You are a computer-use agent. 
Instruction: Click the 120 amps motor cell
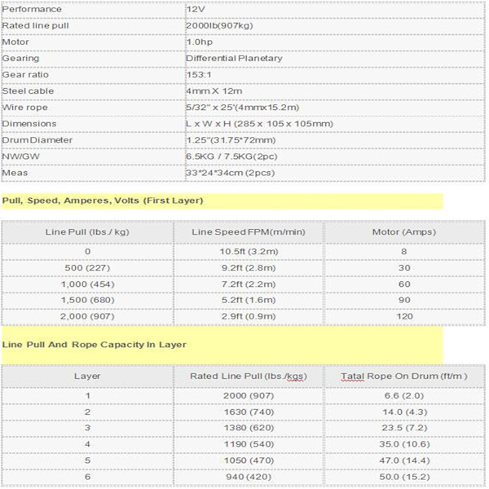[x=404, y=316]
